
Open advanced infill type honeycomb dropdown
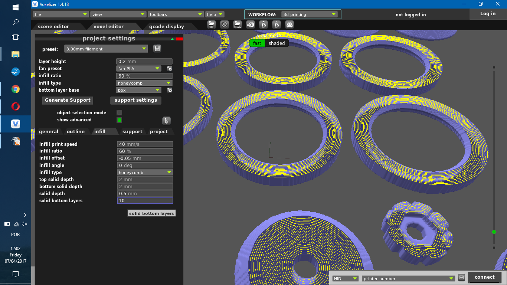[145, 173]
